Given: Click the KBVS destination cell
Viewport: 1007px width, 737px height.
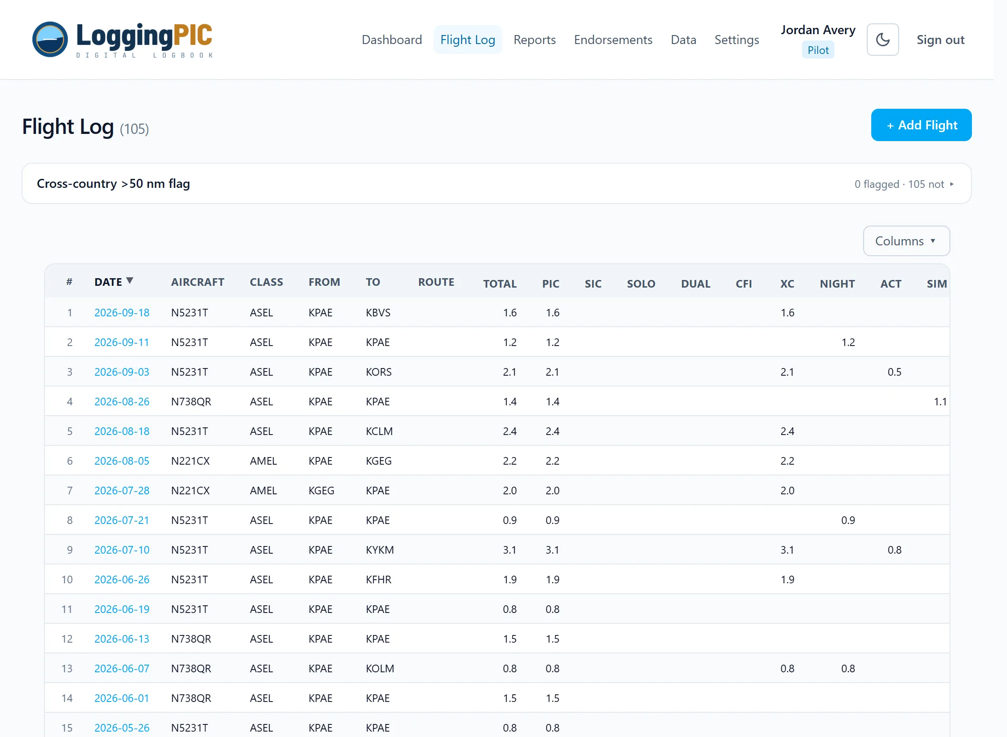Looking at the screenshot, I should (x=378, y=312).
